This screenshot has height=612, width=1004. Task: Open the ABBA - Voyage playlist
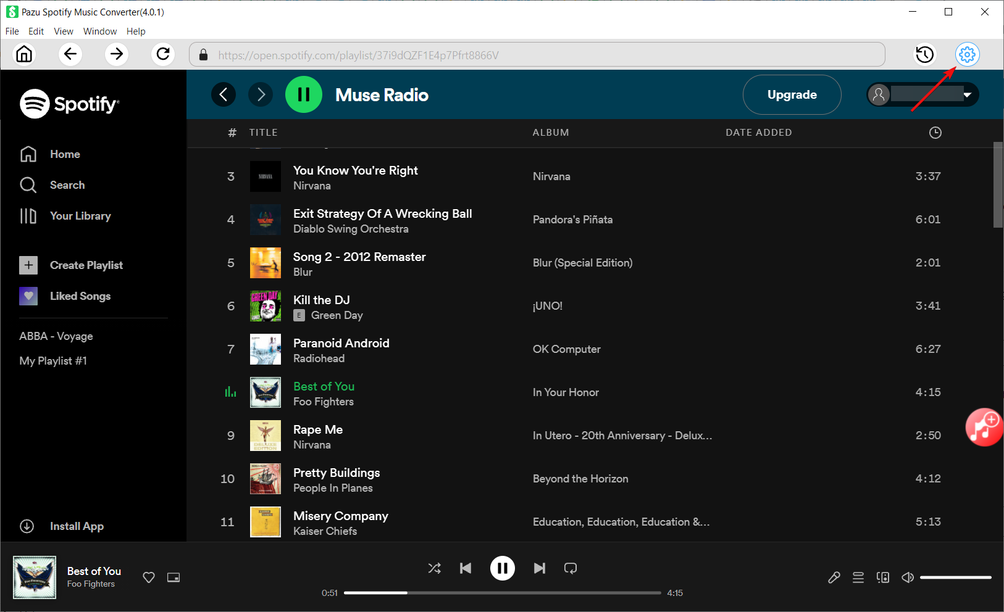tap(56, 336)
